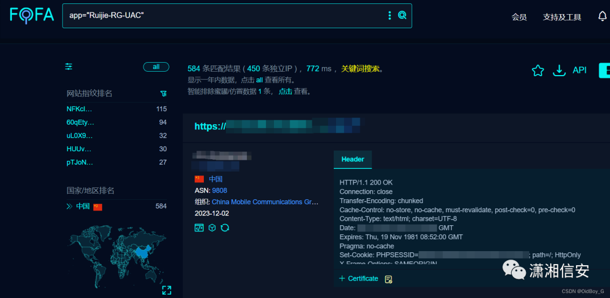Select fingerprint 60qEty…
This screenshot has height=298, width=610.
point(80,122)
